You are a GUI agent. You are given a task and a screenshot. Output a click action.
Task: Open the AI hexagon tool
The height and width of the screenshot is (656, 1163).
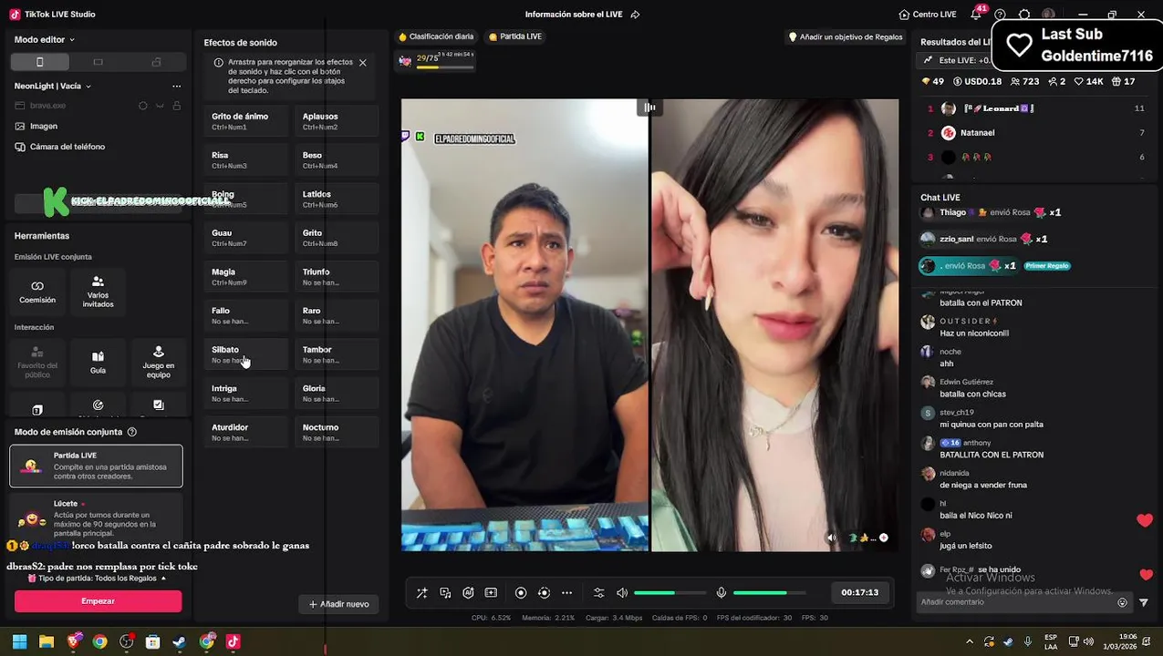(468, 592)
